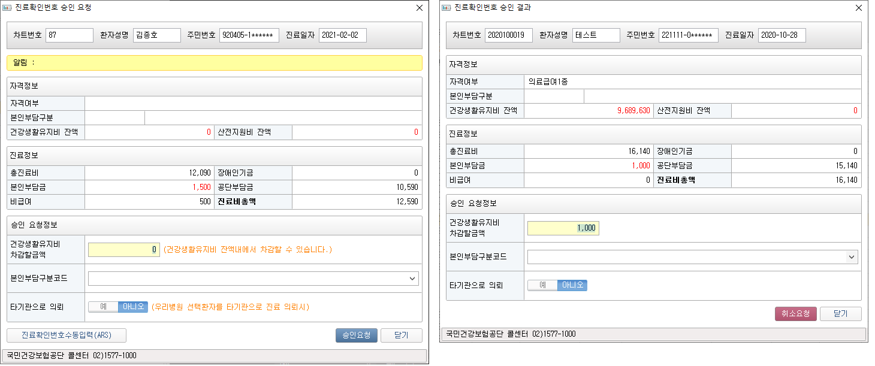Close the 진료확인번호 승인 결과 window

tap(859, 8)
